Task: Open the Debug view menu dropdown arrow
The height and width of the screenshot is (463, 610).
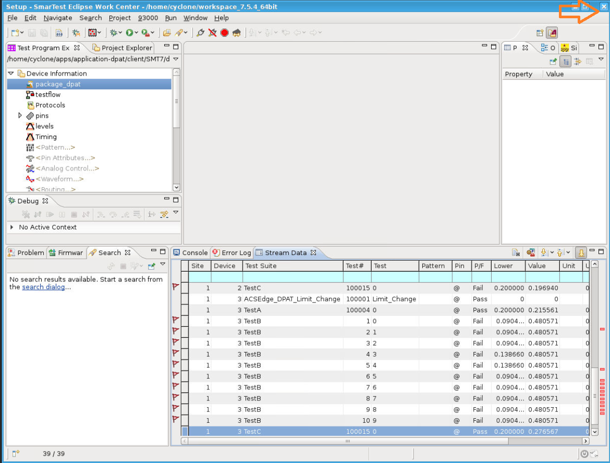Action: point(176,213)
